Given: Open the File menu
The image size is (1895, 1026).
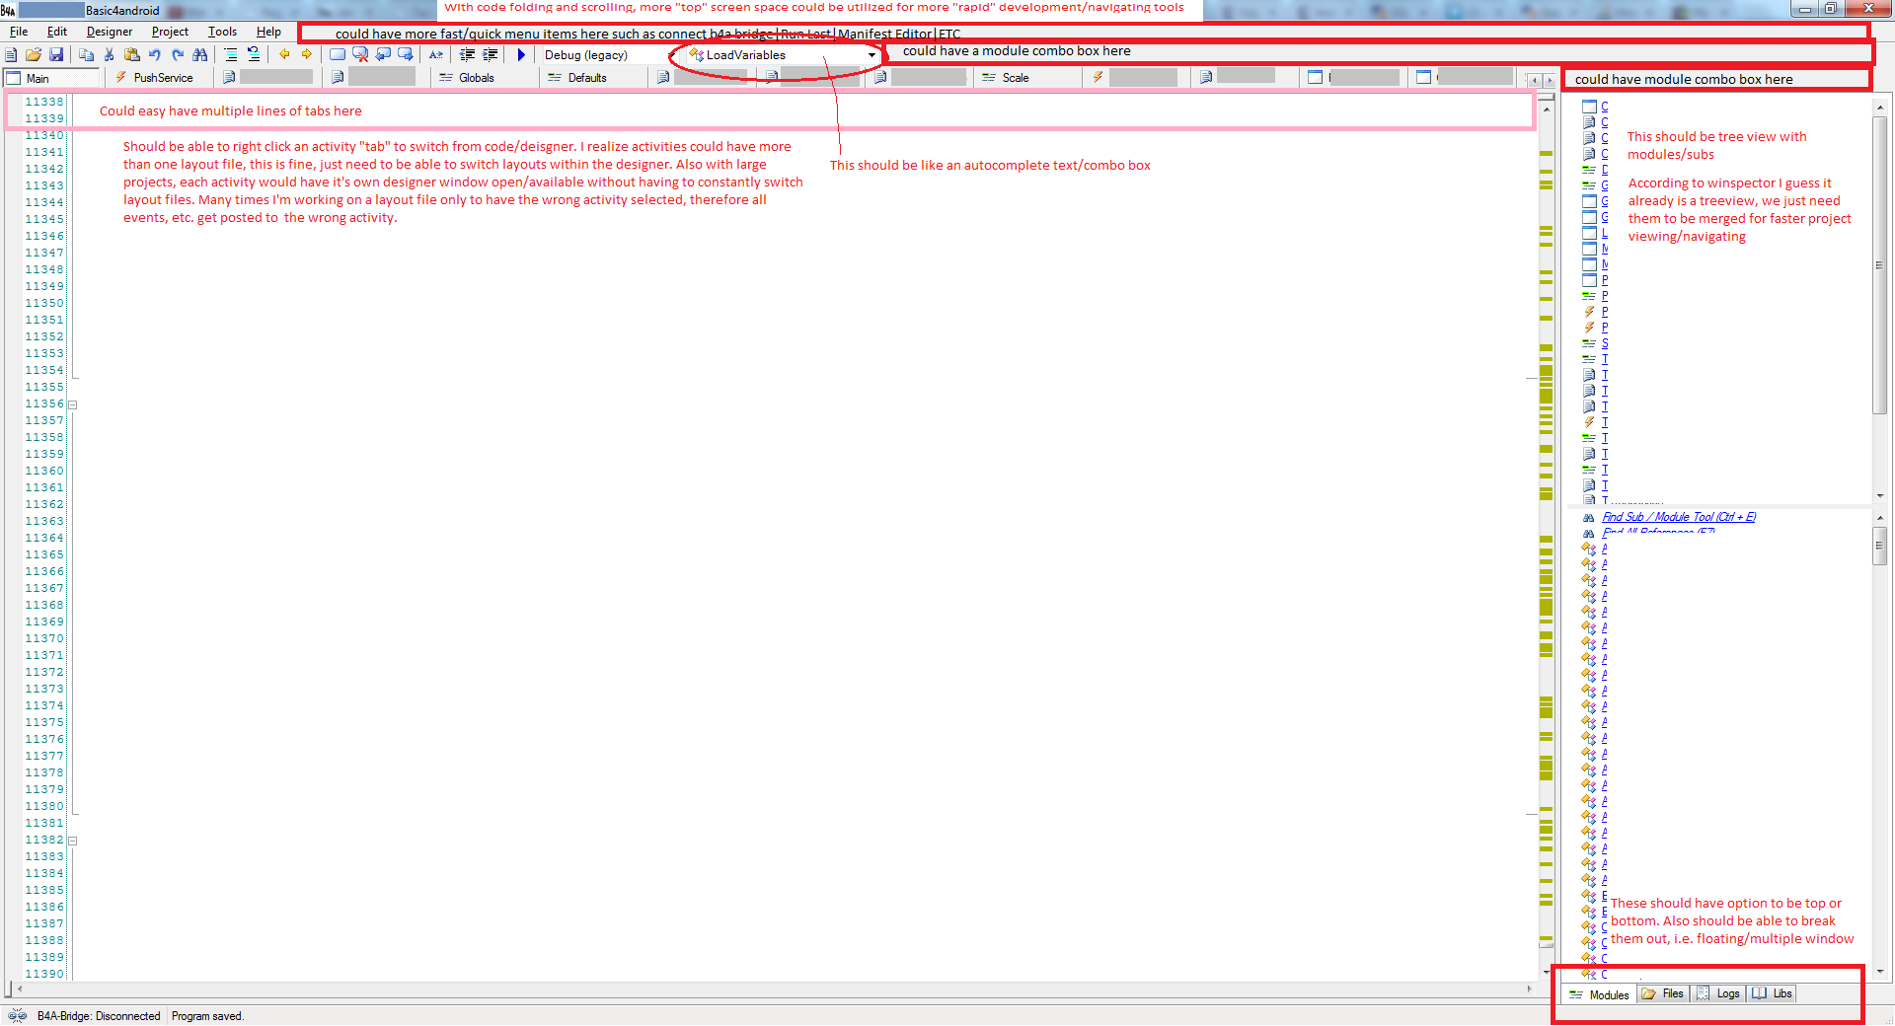Looking at the screenshot, I should point(19,32).
